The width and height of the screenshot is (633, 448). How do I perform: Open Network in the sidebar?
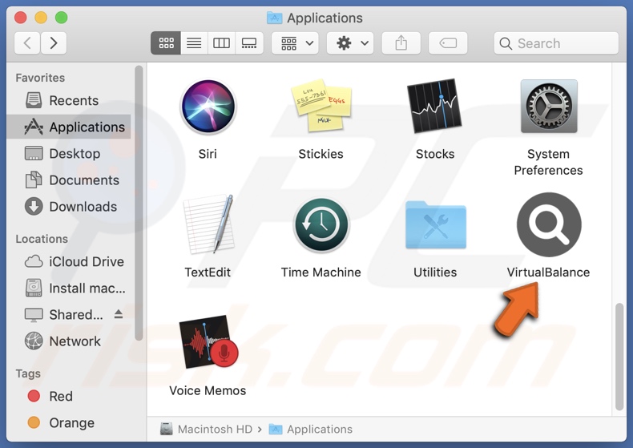(x=69, y=341)
